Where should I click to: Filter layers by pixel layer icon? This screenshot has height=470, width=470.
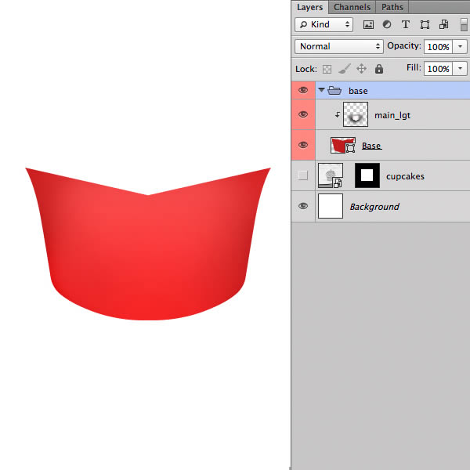tap(368, 25)
